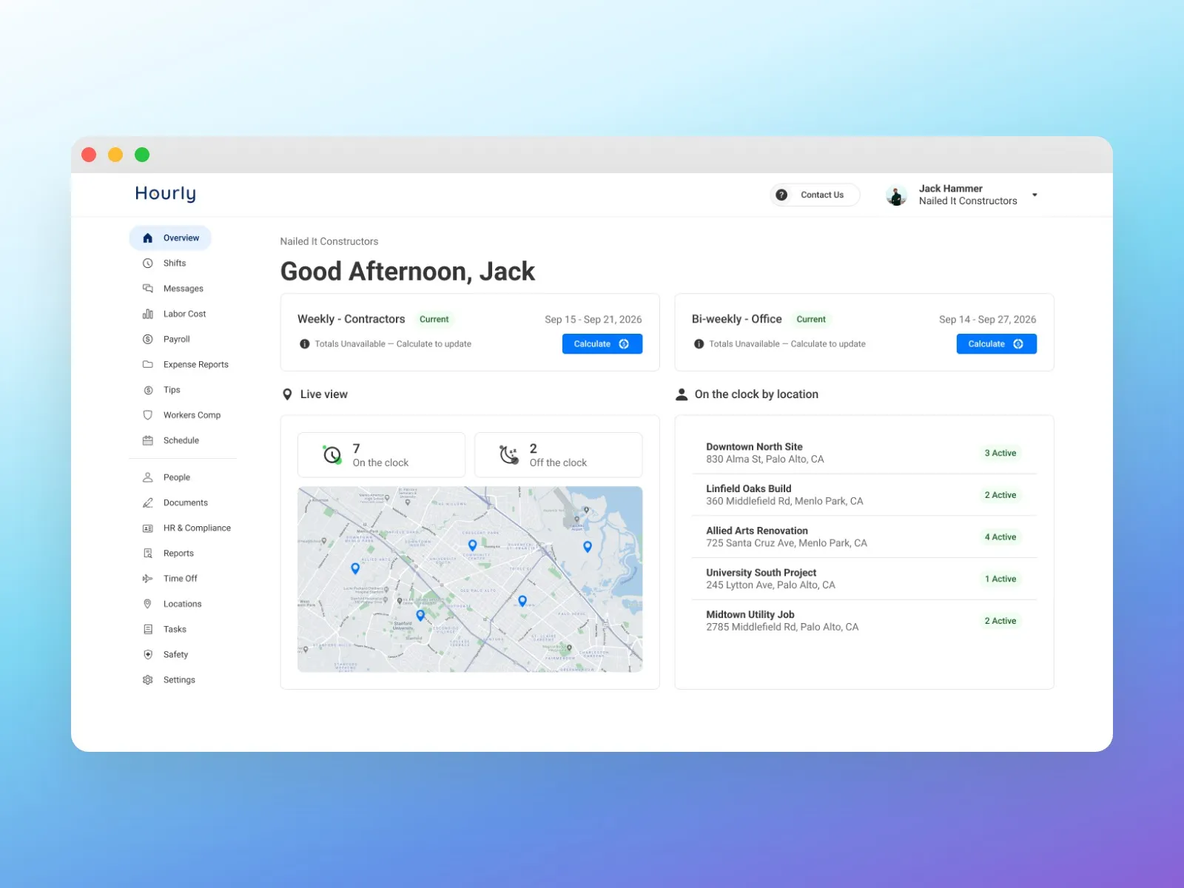Open the Overview home icon
Screen dimensions: 1184x888
[147, 238]
